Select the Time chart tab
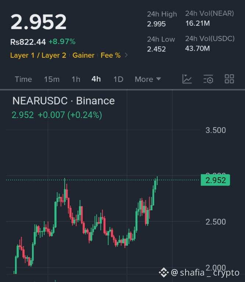The height and width of the screenshot is (282, 245). pyautogui.click(x=24, y=79)
